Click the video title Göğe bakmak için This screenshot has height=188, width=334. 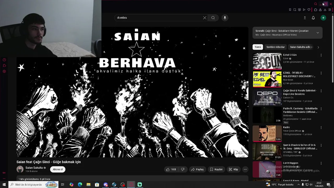point(49,162)
